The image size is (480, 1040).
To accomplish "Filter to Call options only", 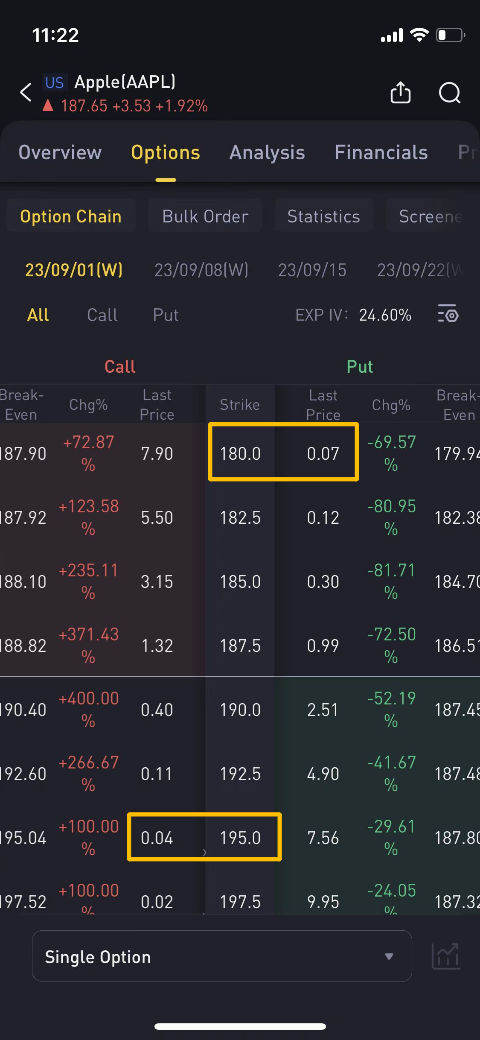I will [x=102, y=315].
